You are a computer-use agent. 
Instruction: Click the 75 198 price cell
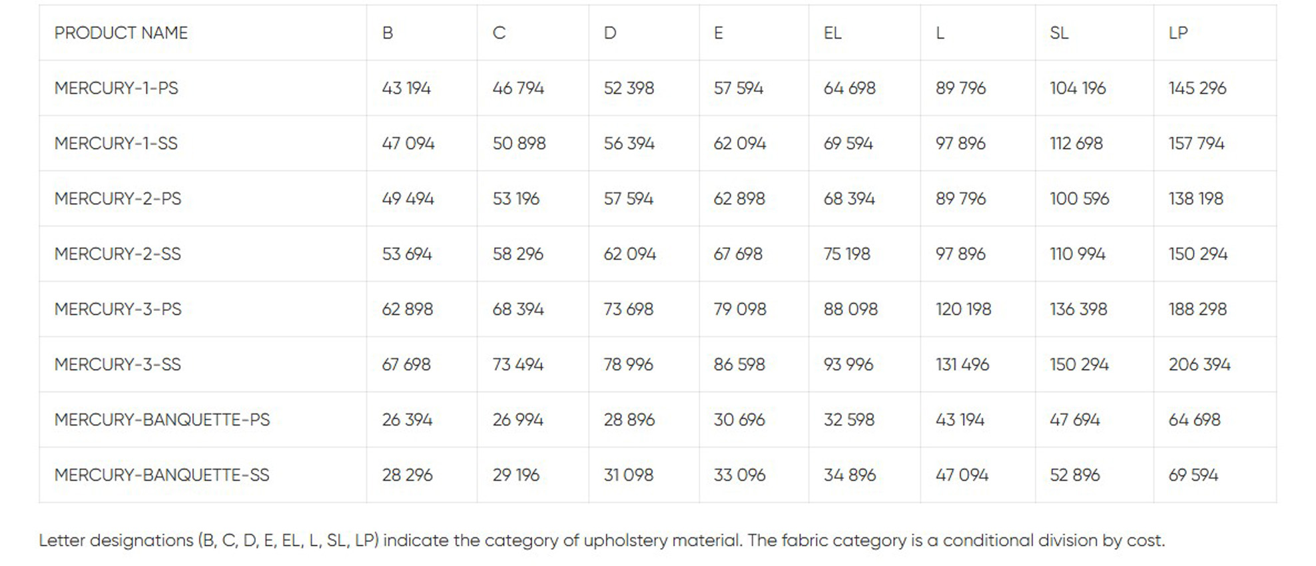click(847, 254)
